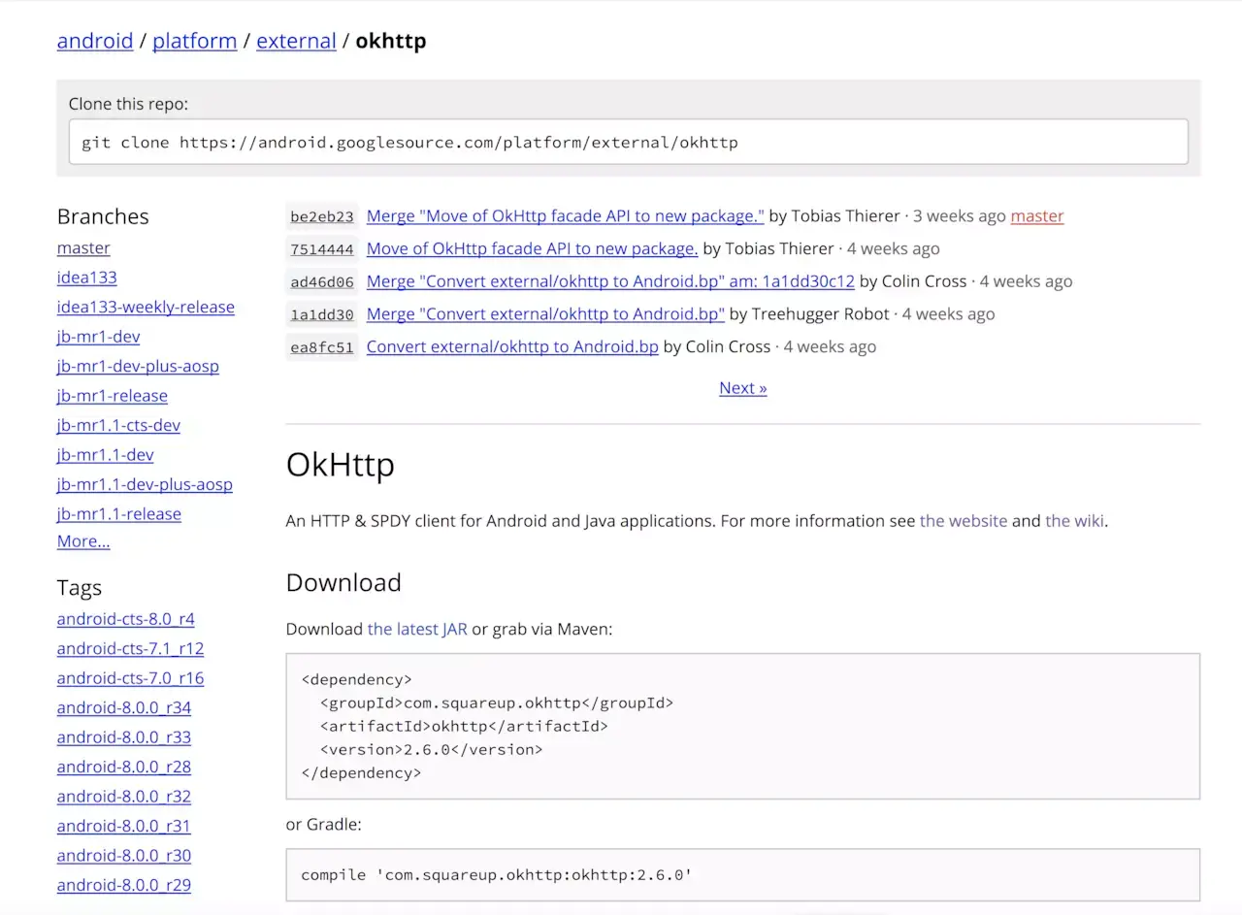Open tag android-8.0.0_r31
This screenshot has width=1242, height=915.
(x=124, y=826)
